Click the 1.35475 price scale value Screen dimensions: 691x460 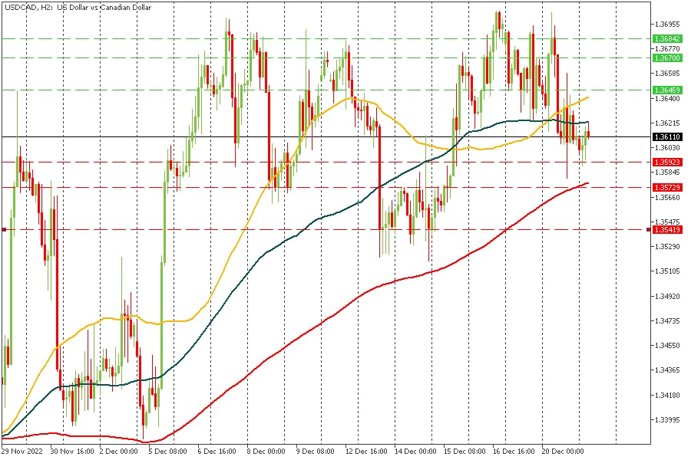667,222
